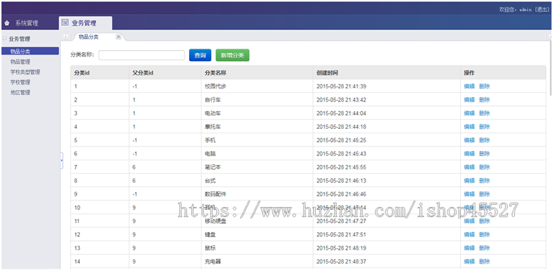The width and height of the screenshot is (553, 271).
Task: Click timestamp 2015-05-28 21:48:37
Action: click(341, 261)
